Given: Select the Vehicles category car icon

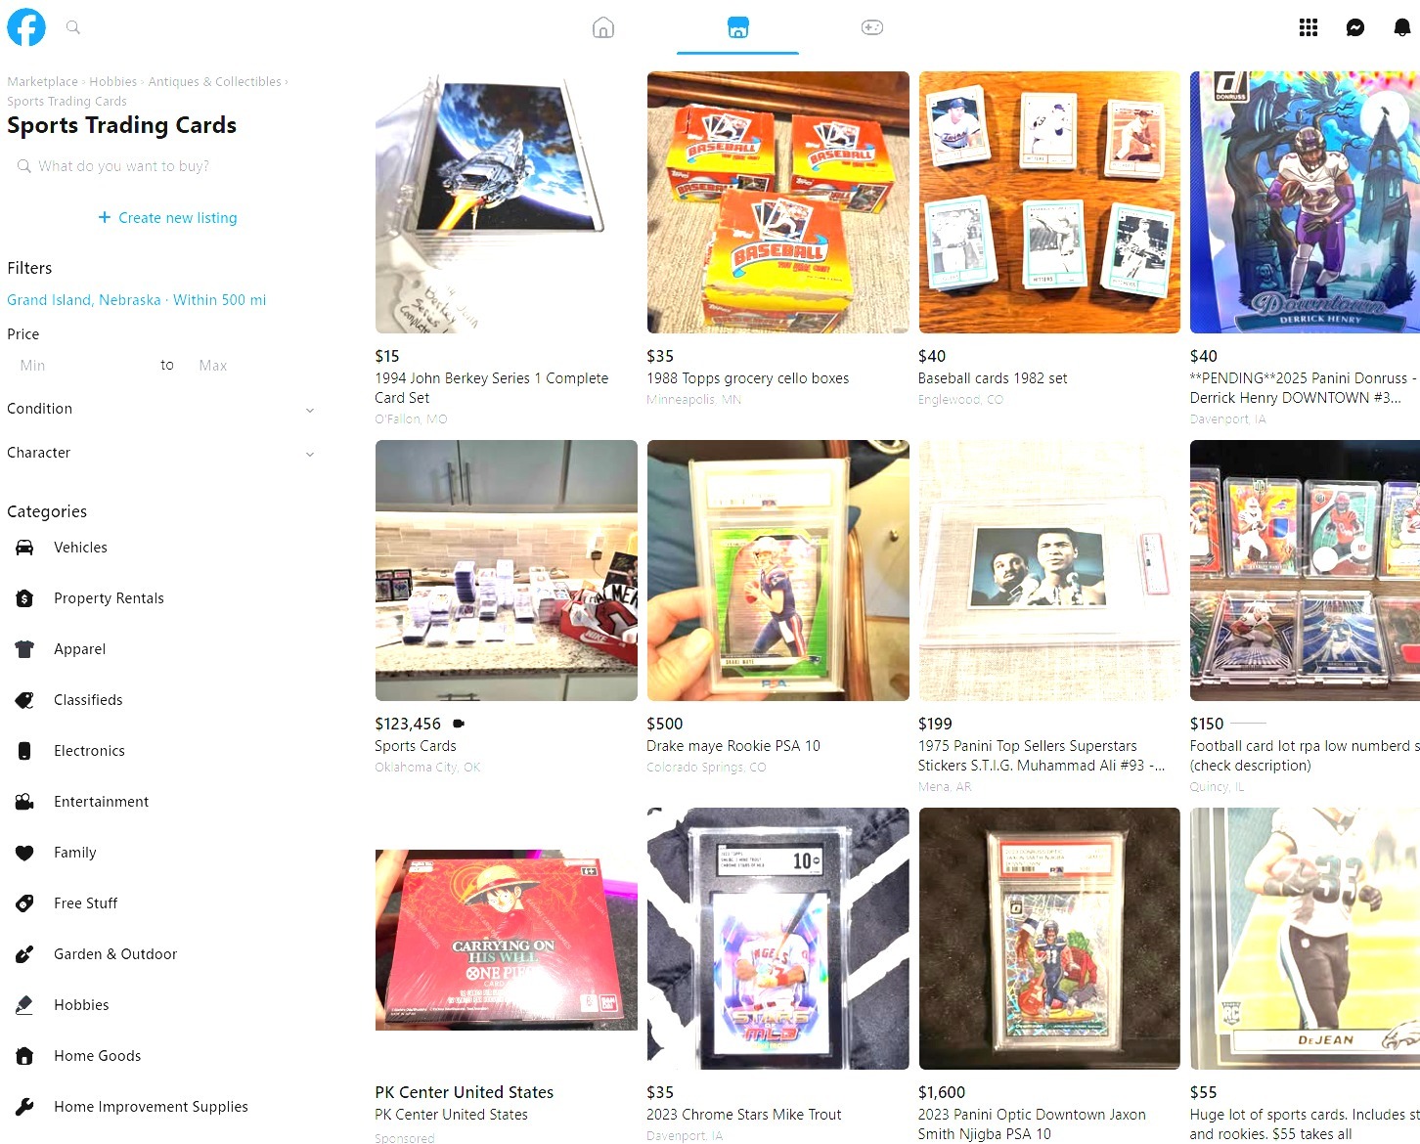Looking at the screenshot, I should pos(25,548).
